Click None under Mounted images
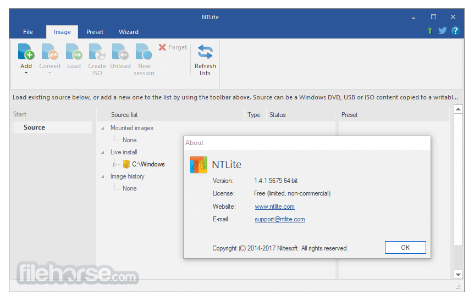The height and width of the screenshot is (301, 474). [x=129, y=140]
